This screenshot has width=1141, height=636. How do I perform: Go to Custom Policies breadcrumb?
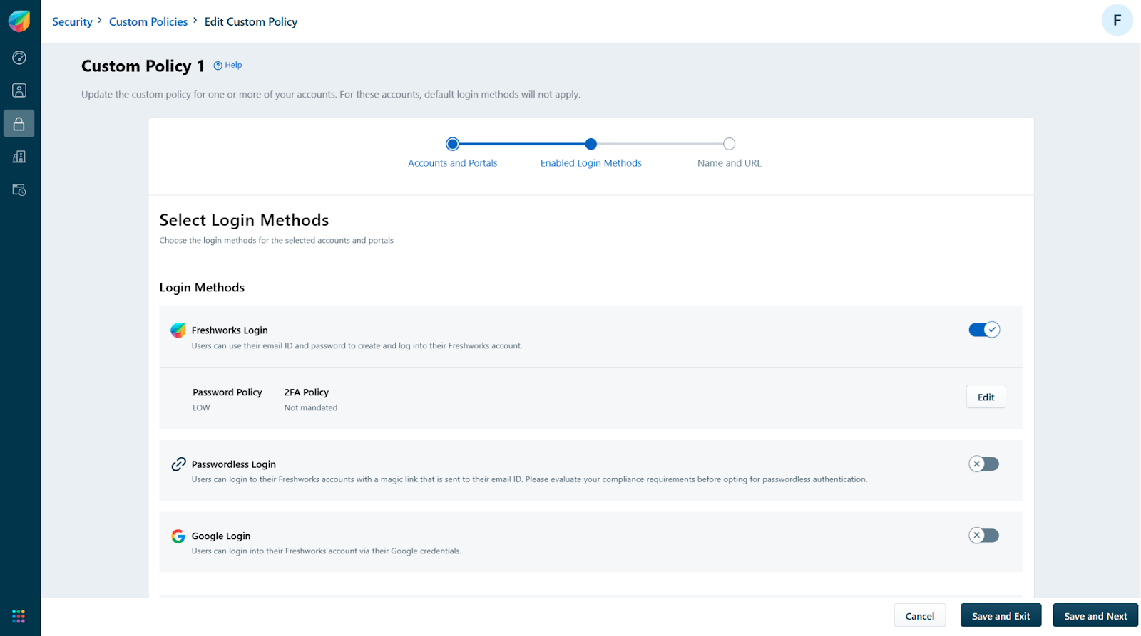[148, 21]
